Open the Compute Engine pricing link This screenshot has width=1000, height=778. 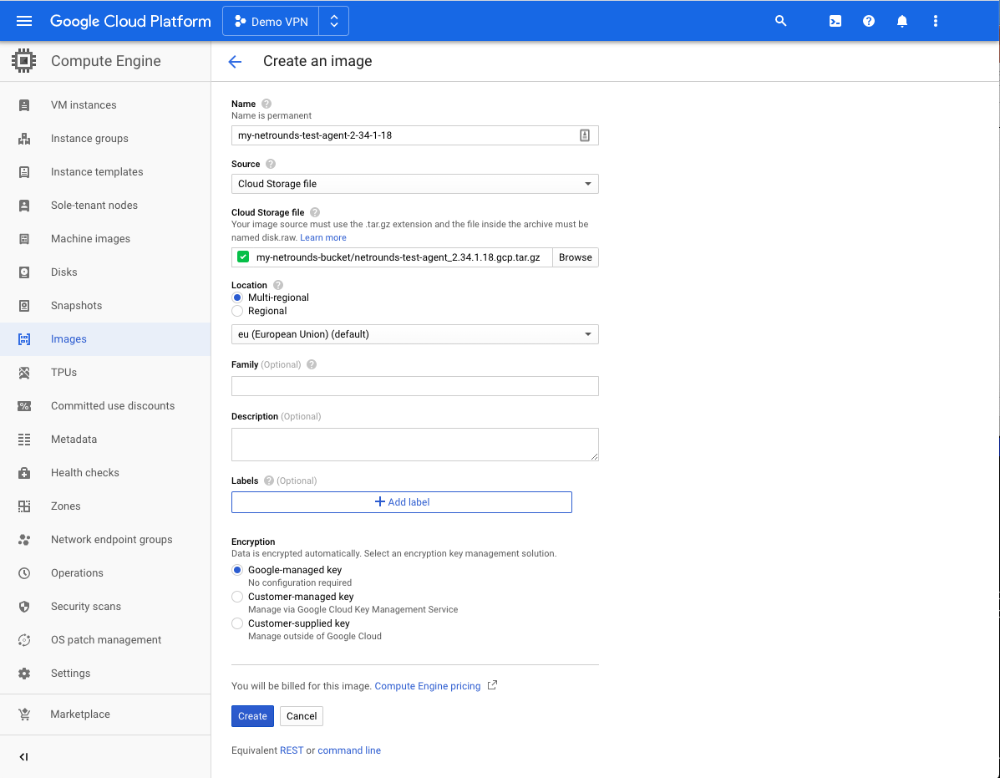click(427, 685)
